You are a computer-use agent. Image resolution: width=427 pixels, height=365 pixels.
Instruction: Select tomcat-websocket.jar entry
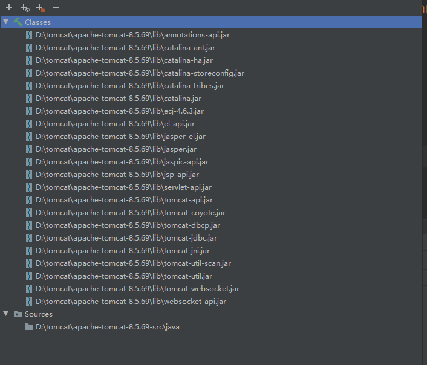pyautogui.click(x=137, y=288)
